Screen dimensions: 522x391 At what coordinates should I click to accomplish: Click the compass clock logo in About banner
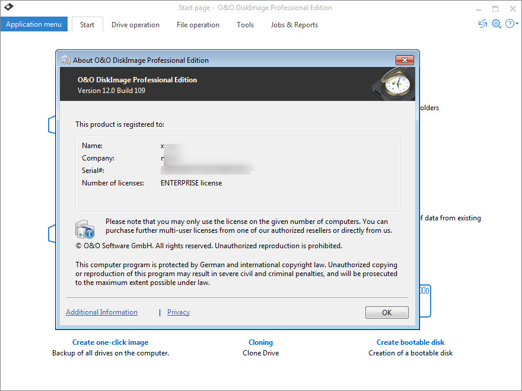(393, 83)
